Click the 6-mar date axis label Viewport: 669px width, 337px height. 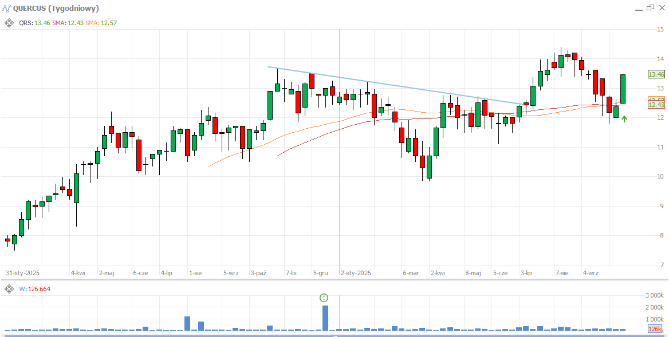tap(411, 273)
